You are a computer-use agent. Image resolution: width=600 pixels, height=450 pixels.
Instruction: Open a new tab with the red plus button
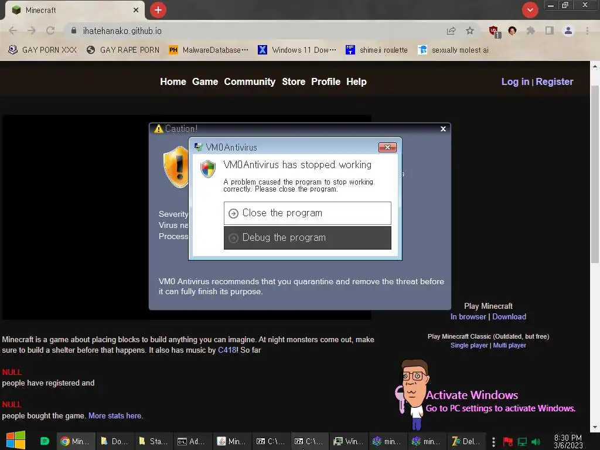pyautogui.click(x=158, y=10)
